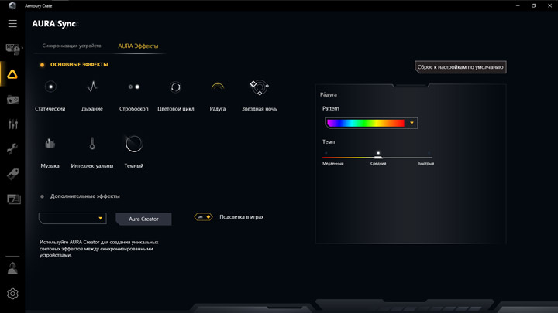Viewport: 558px width, 313px height.
Task: Open the Settings gear icon
Action: 12,294
